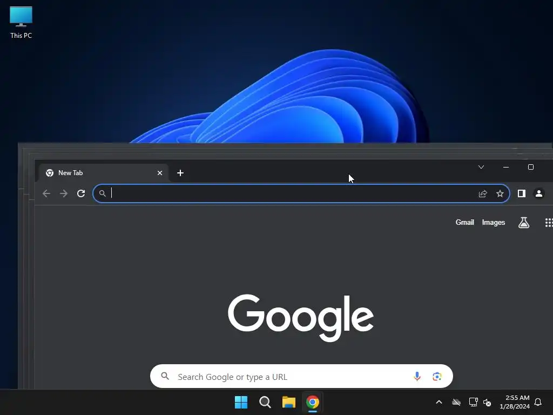Click OneDrive cloud tray icon
The width and height of the screenshot is (553, 415).
(x=456, y=402)
